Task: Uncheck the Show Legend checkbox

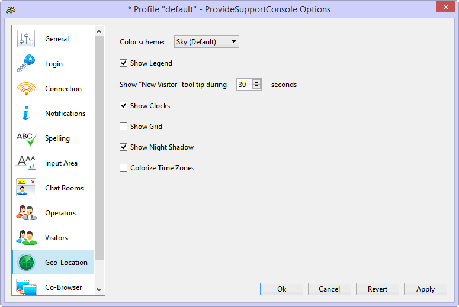Action: coord(123,63)
